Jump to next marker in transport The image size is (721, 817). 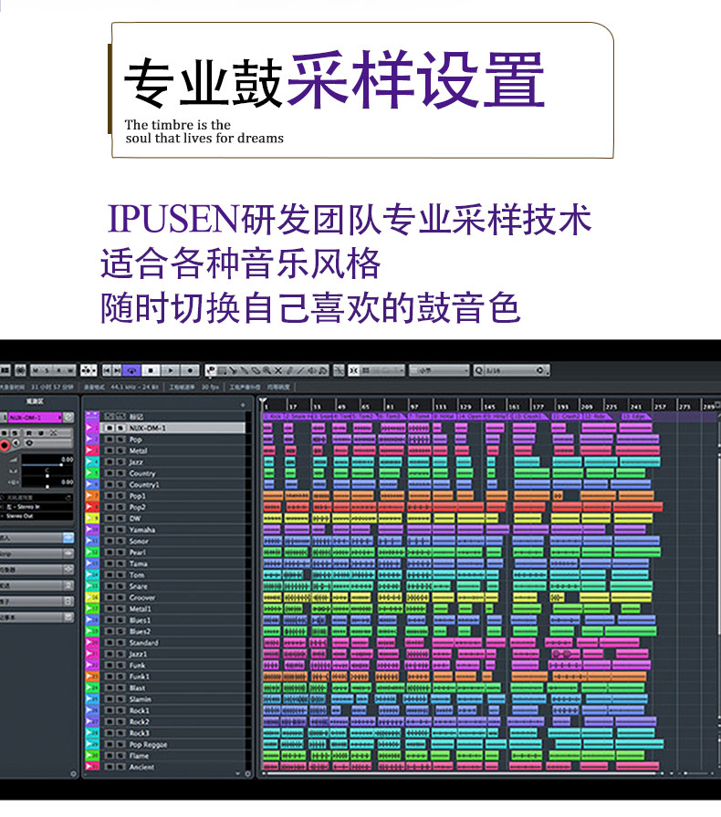point(117,370)
